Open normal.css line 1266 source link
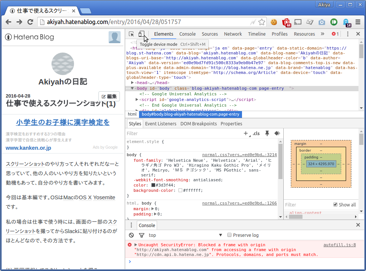Image resolution: width=366 pixels, height=271 pixels. (239, 203)
